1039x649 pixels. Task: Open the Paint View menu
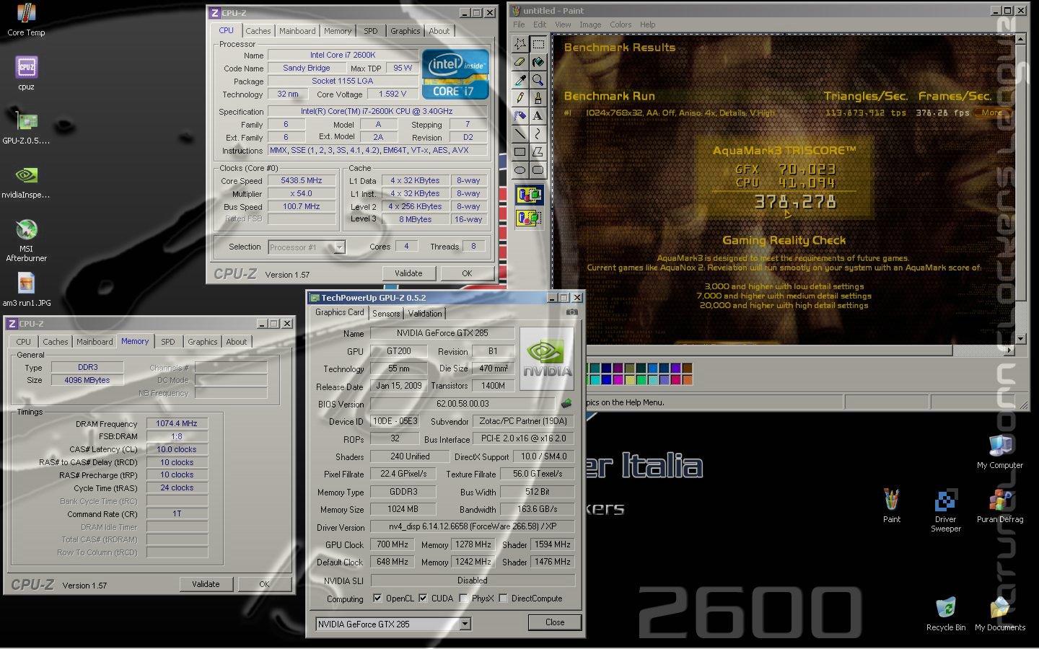[x=563, y=25]
